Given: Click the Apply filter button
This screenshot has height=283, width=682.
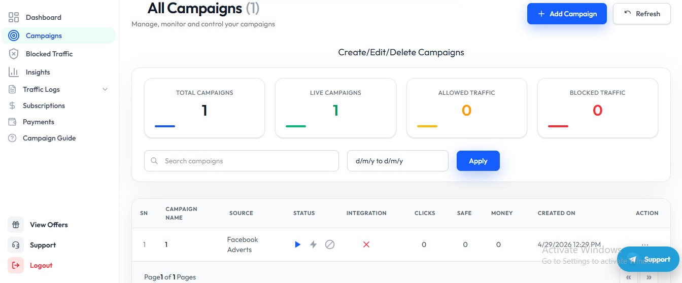Looking at the screenshot, I should (x=478, y=161).
